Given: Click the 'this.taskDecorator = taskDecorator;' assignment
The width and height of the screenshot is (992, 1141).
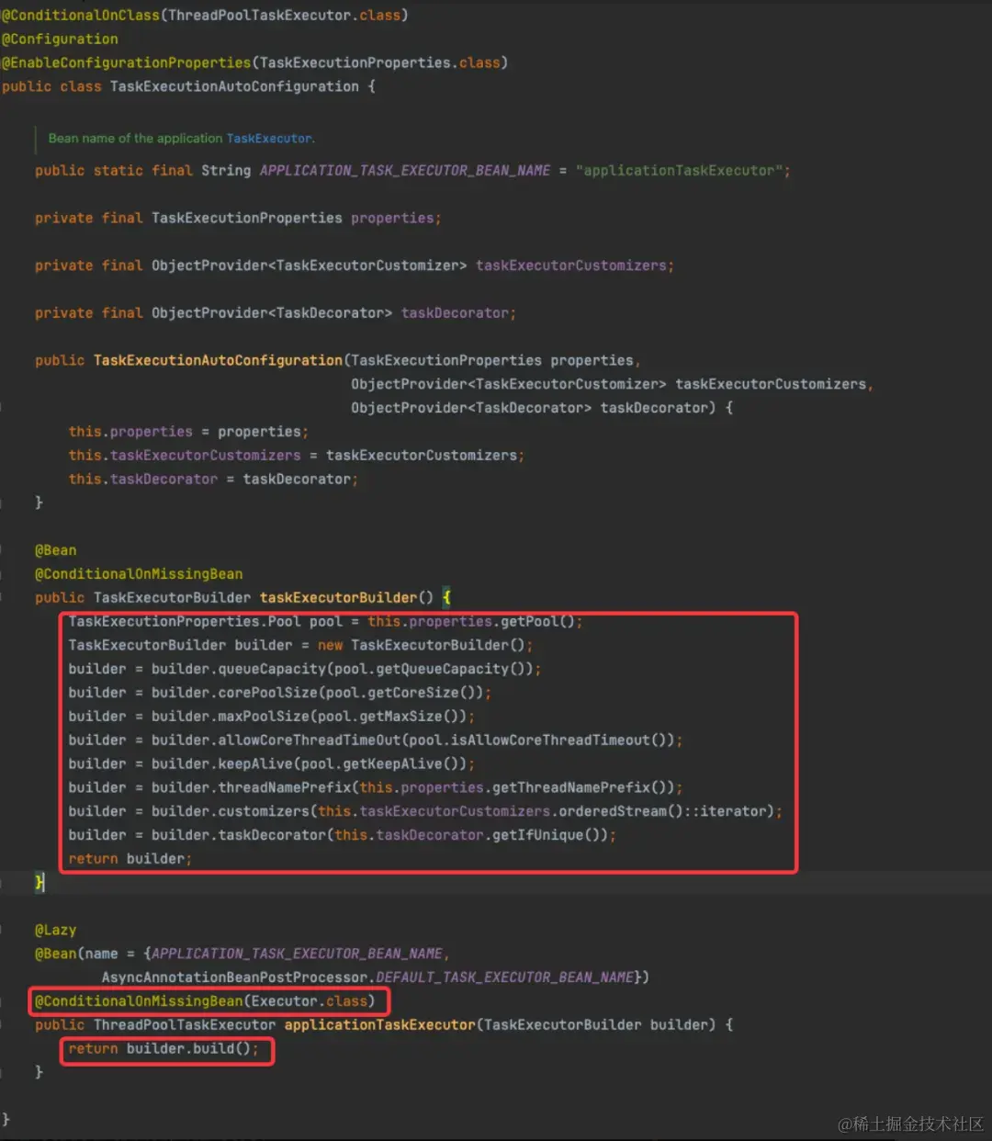Looking at the screenshot, I should click(213, 480).
